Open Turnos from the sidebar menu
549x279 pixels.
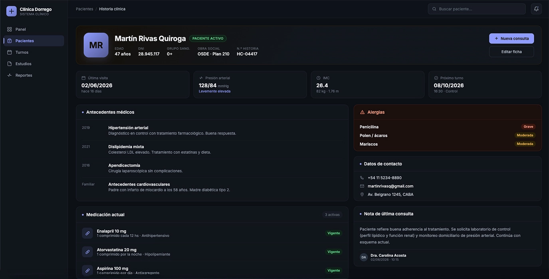(x=34, y=52)
